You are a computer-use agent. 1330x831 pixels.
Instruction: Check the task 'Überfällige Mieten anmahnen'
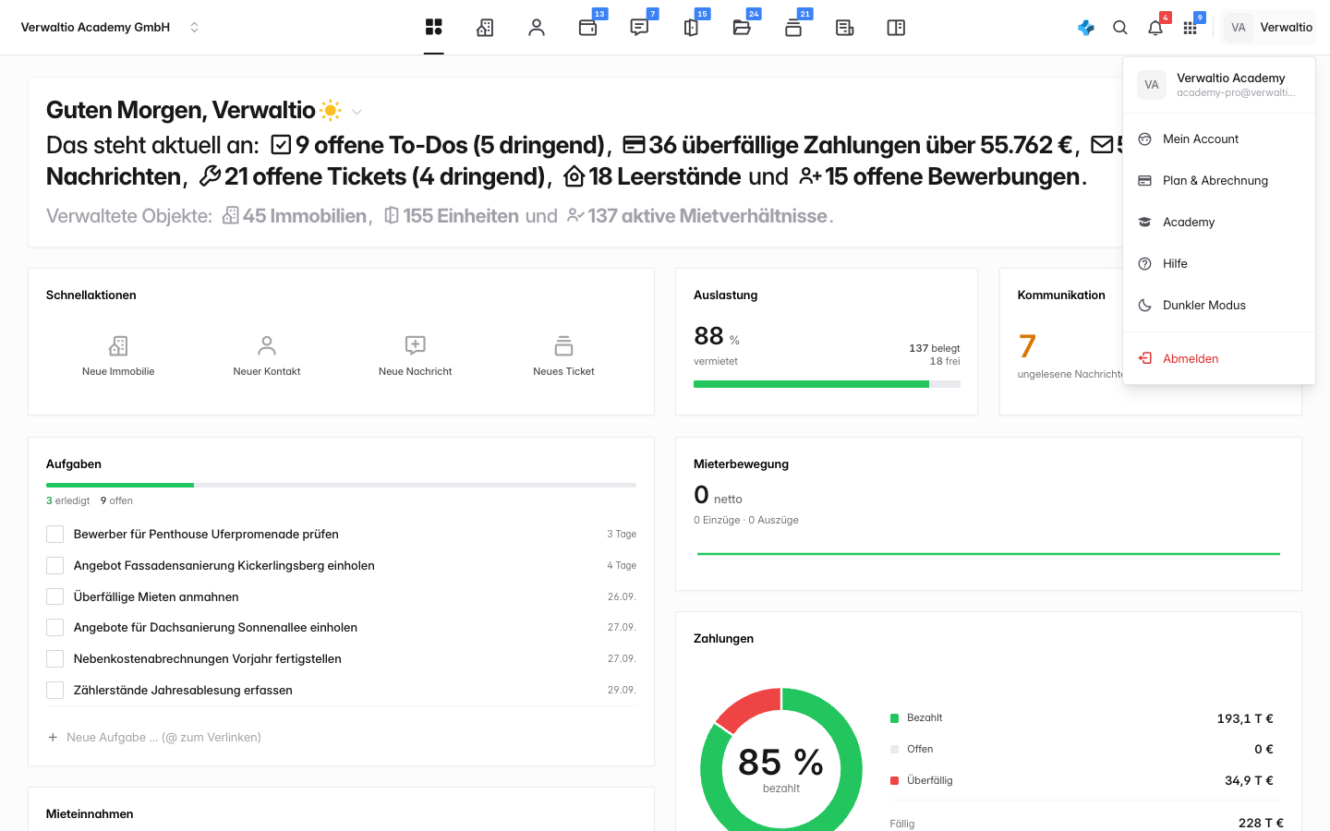(x=55, y=596)
